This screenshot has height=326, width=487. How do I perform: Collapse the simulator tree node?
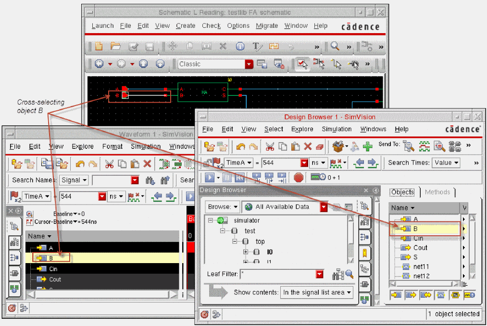click(210, 220)
